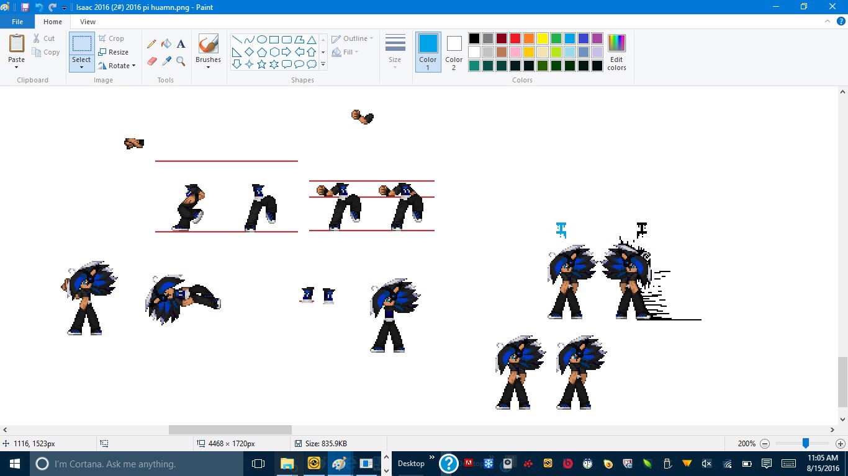Open the File menu
The image size is (848, 476).
point(17,22)
